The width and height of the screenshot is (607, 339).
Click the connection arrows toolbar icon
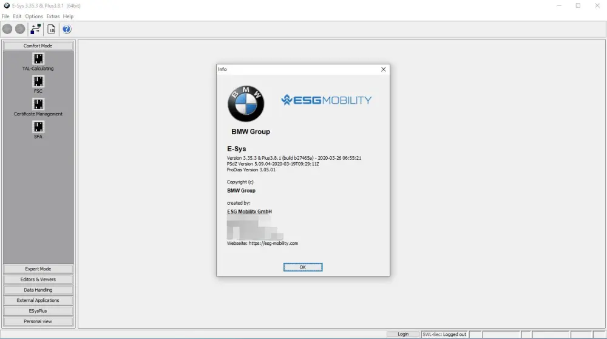(36, 29)
